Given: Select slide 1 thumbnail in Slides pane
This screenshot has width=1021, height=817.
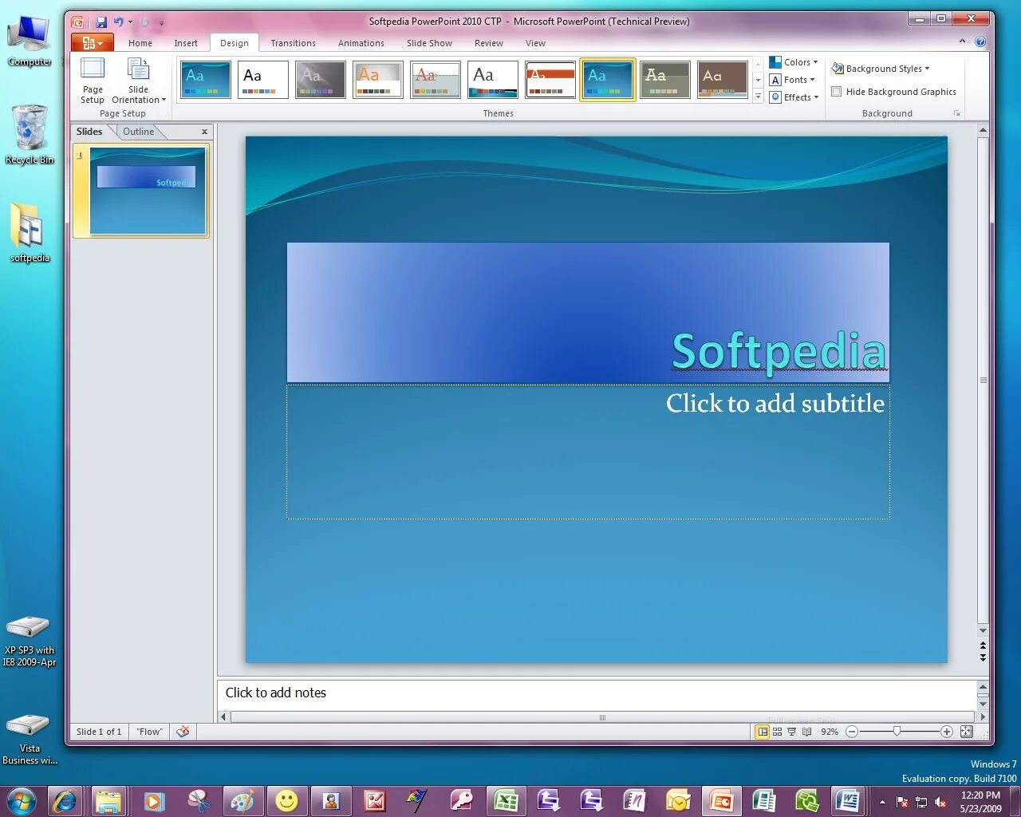Looking at the screenshot, I should tap(148, 191).
